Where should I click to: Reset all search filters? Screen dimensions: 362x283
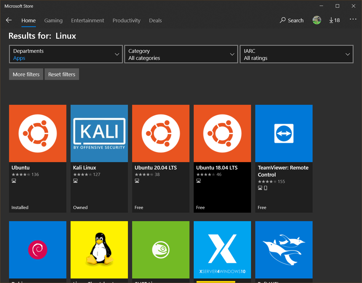[x=62, y=74]
